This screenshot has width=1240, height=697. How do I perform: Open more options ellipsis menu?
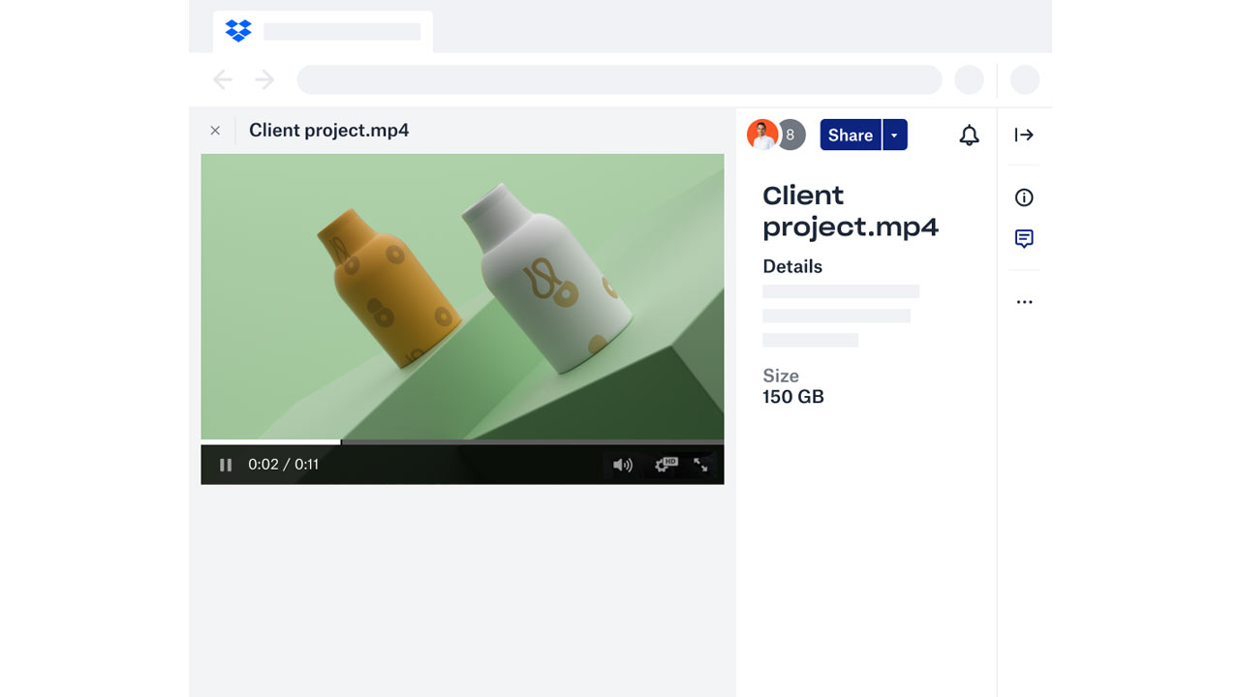coord(1024,302)
